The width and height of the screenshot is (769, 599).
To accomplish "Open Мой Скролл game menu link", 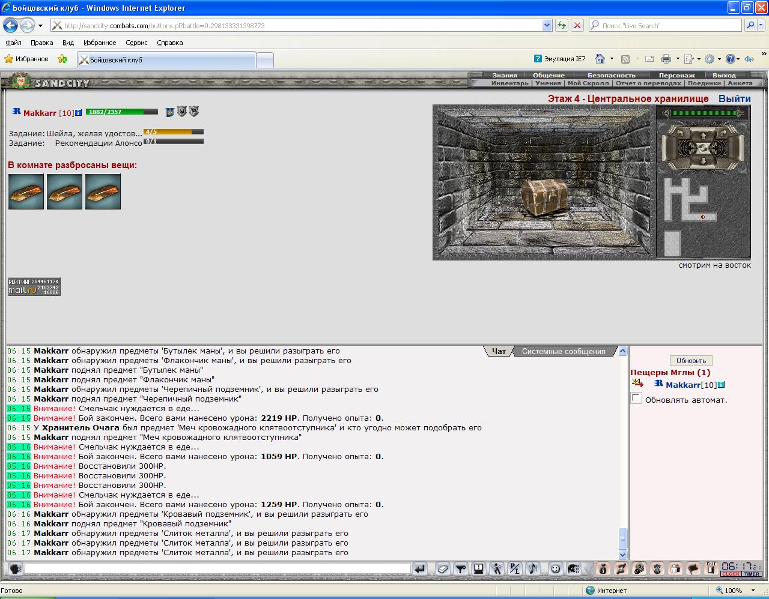I will click(588, 83).
